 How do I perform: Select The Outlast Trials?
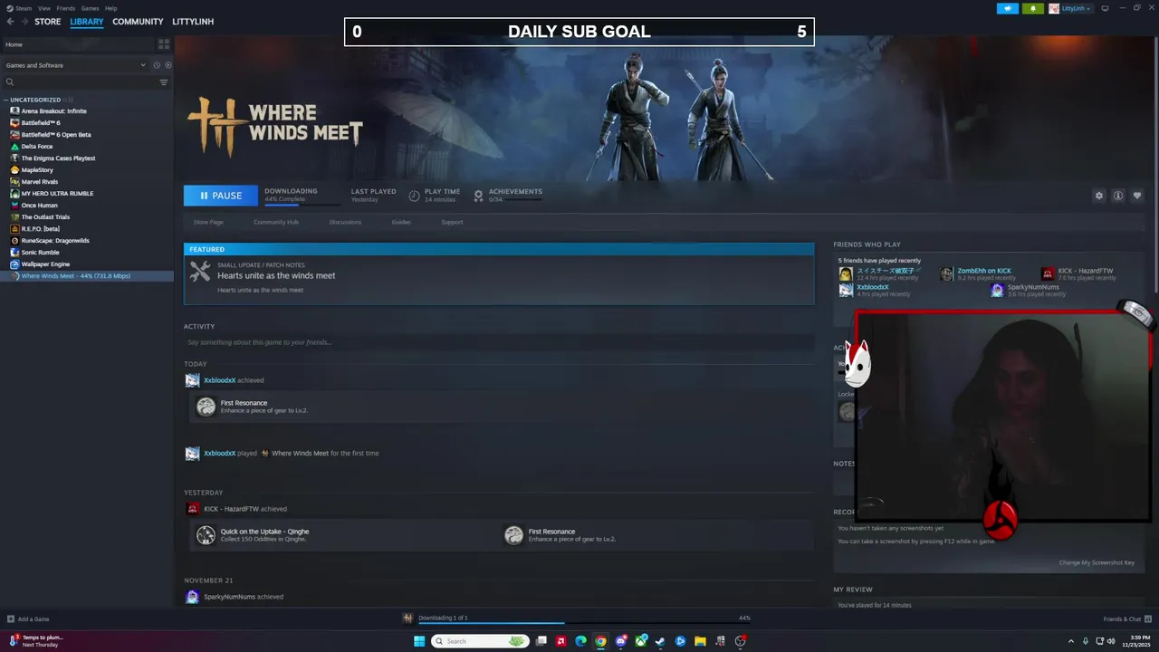pyautogui.click(x=45, y=217)
